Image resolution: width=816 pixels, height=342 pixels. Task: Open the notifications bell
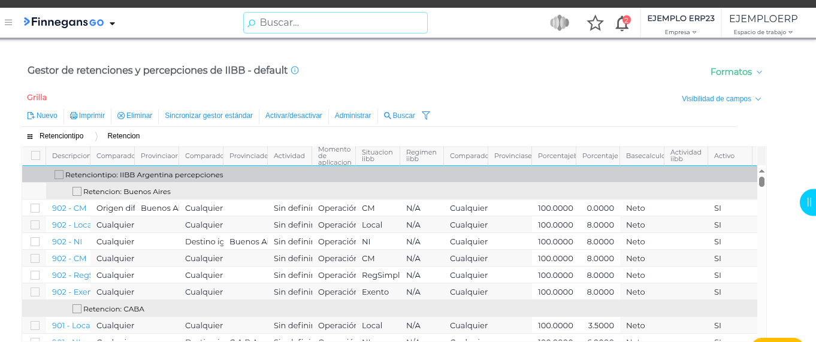622,23
